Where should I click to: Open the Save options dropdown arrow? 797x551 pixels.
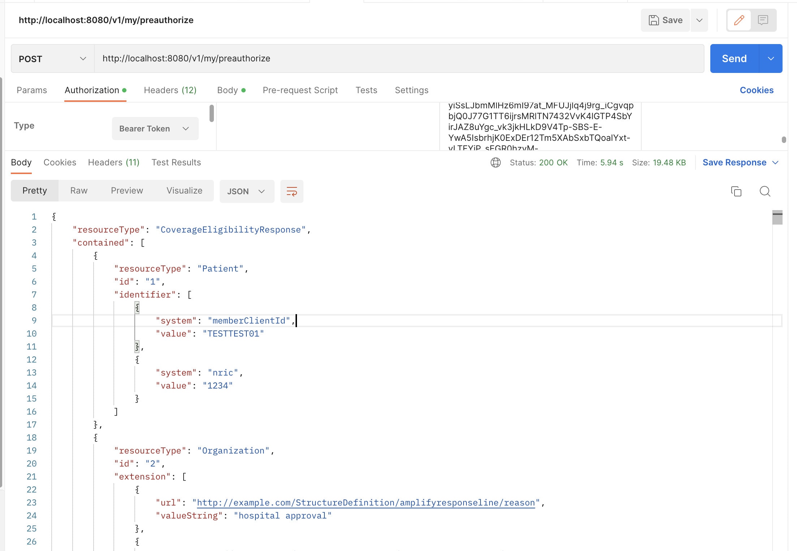tap(699, 20)
